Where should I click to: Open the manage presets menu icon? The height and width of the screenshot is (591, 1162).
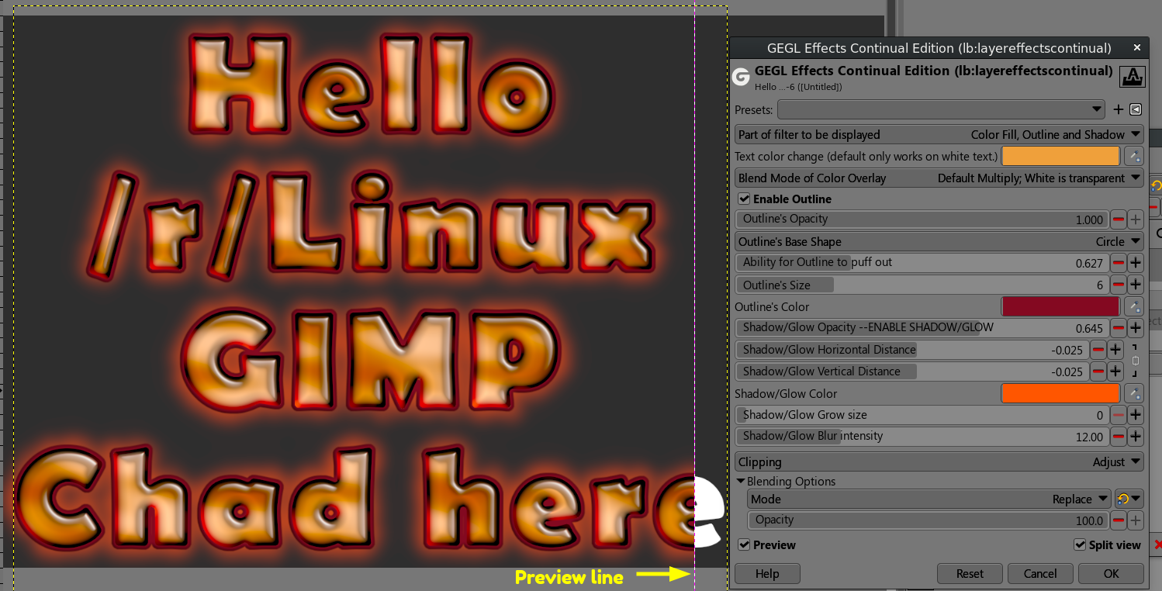[1136, 109]
